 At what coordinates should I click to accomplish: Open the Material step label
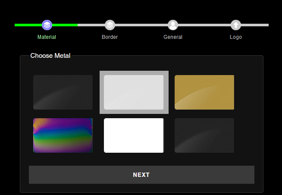pyautogui.click(x=47, y=37)
